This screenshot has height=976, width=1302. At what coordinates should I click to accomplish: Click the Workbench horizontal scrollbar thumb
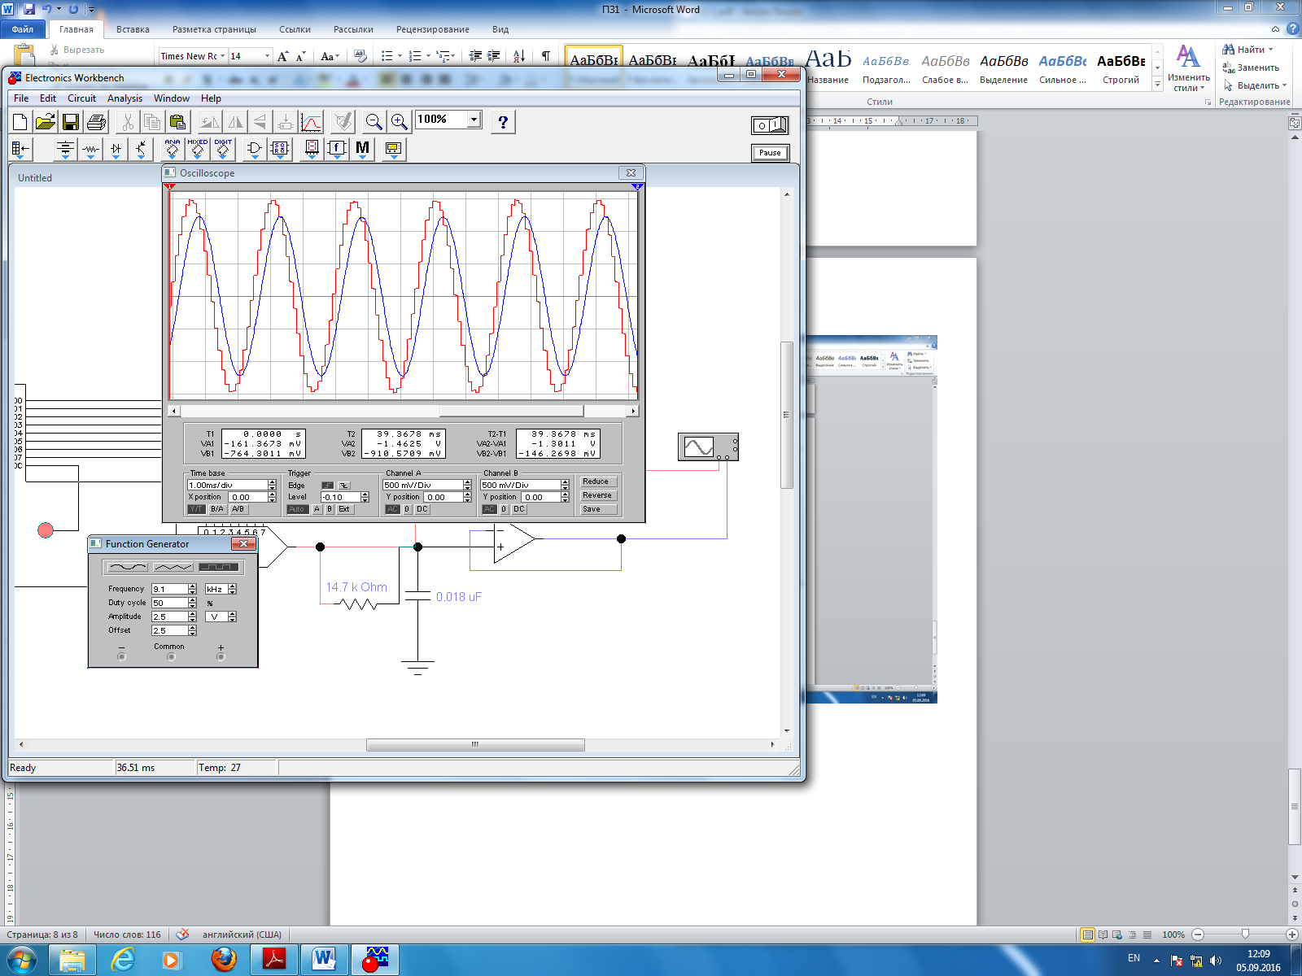pyautogui.click(x=475, y=744)
